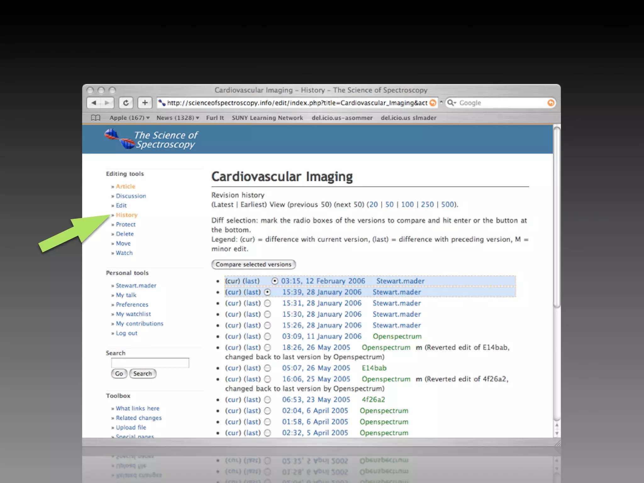644x483 pixels.
Task: Open the My contributions link
Action: click(139, 324)
